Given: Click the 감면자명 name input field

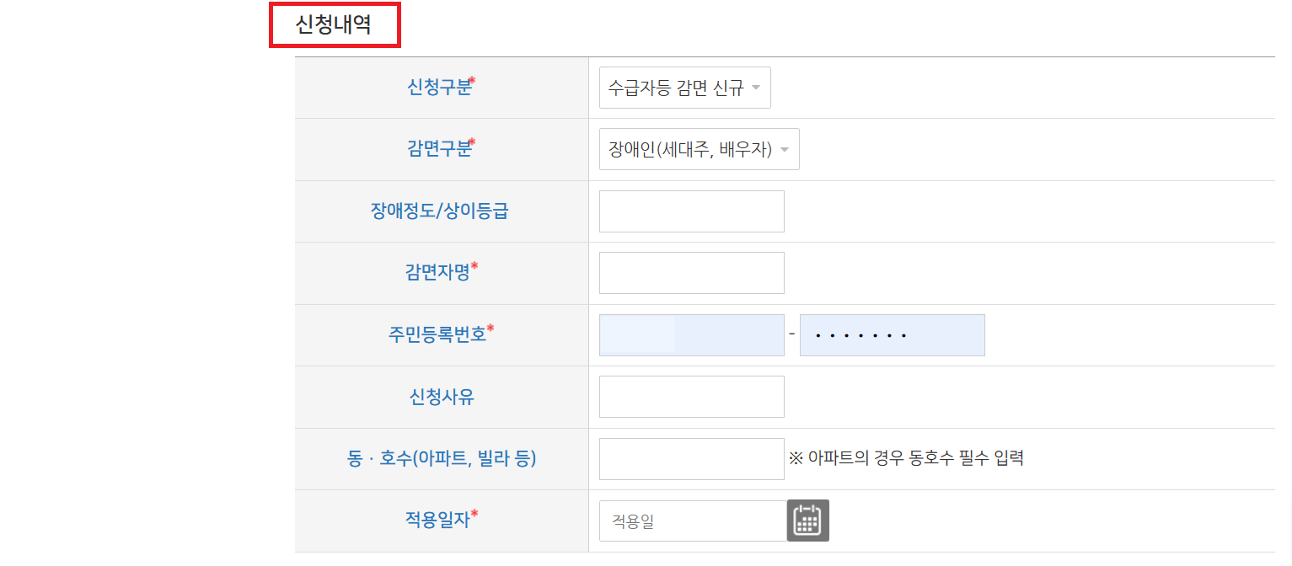Looking at the screenshot, I should [691, 272].
